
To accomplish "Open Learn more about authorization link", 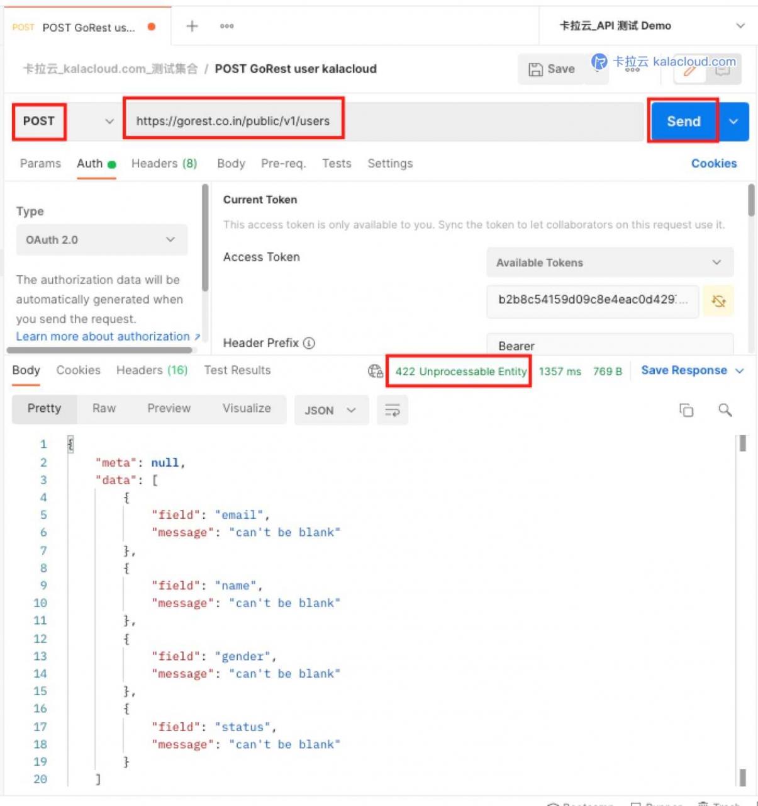I will tap(108, 337).
